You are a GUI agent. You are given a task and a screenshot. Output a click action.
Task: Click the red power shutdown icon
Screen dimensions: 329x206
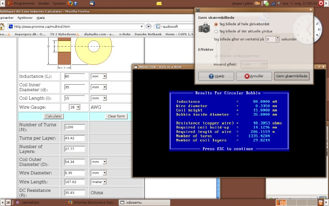click(321, 3)
